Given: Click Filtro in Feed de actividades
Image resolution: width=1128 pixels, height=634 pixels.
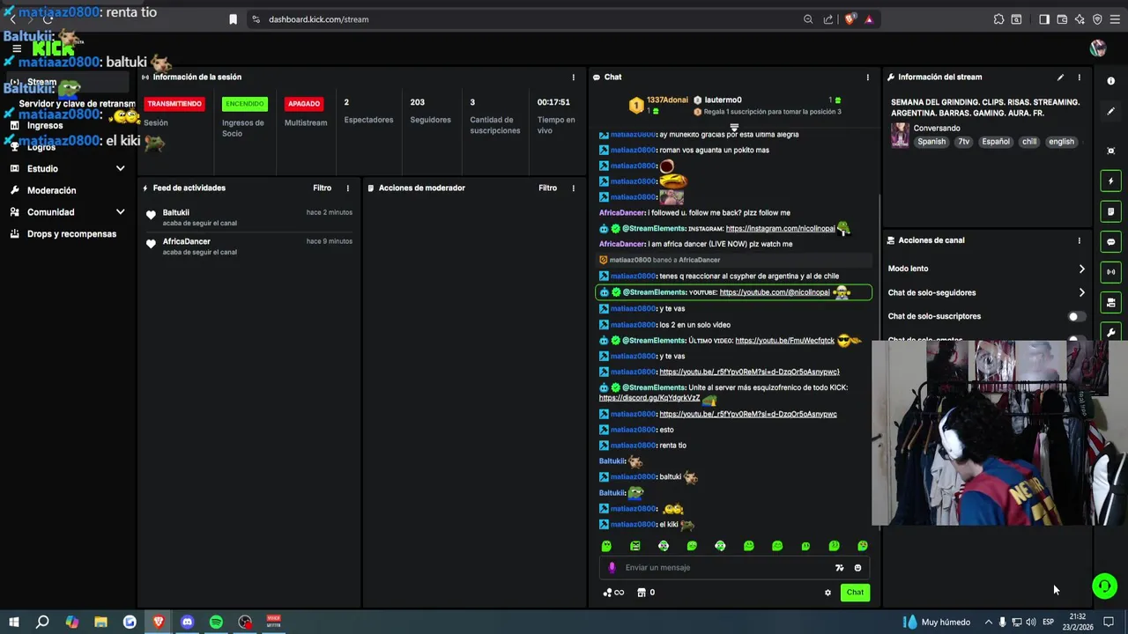Looking at the screenshot, I should pos(322,188).
